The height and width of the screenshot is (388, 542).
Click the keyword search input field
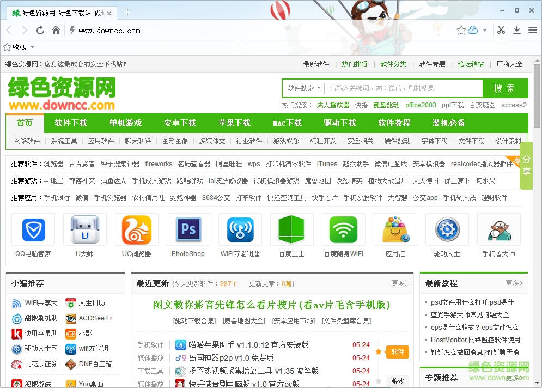pos(403,88)
